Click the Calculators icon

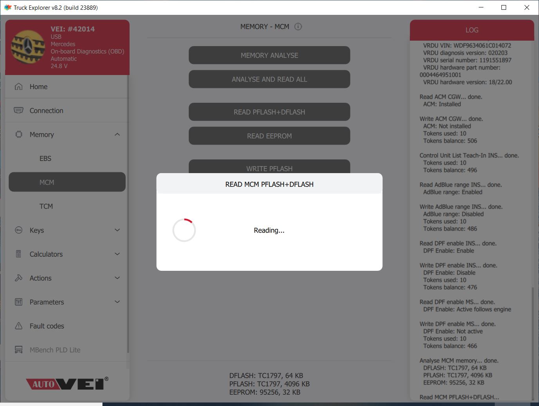point(18,254)
